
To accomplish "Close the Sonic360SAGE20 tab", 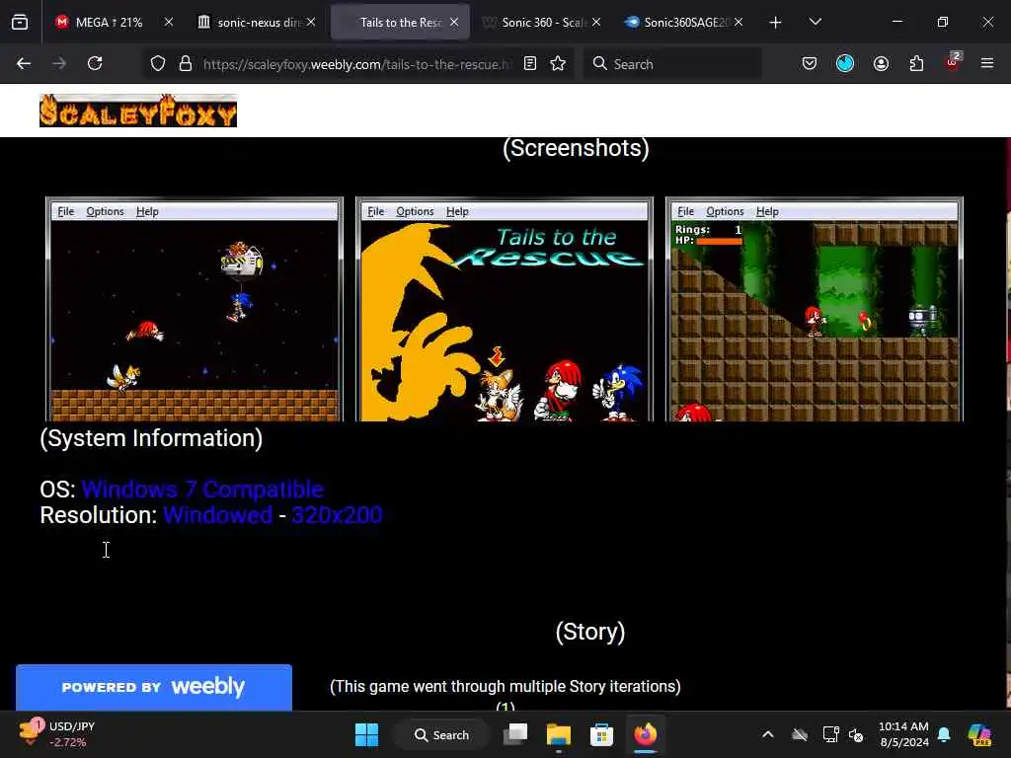I will coord(739,23).
